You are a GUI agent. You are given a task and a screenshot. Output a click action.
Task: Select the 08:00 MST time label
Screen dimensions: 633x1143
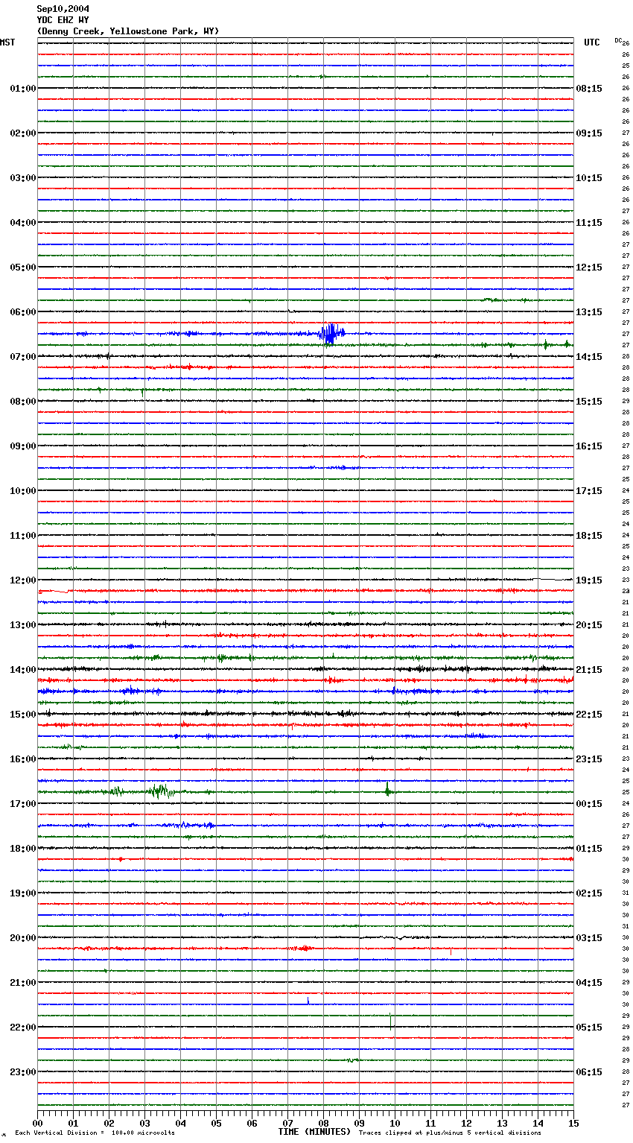[x=23, y=402]
